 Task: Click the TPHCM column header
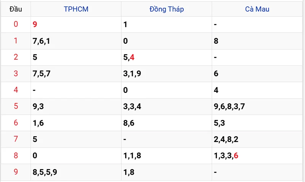pyautogui.click(x=76, y=9)
